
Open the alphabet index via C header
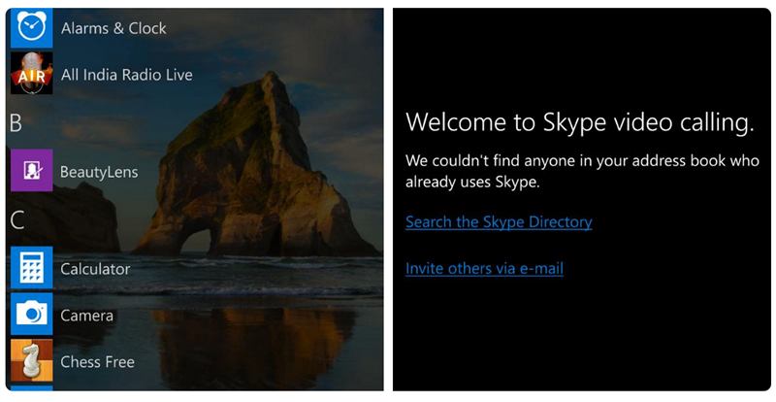click(16, 220)
